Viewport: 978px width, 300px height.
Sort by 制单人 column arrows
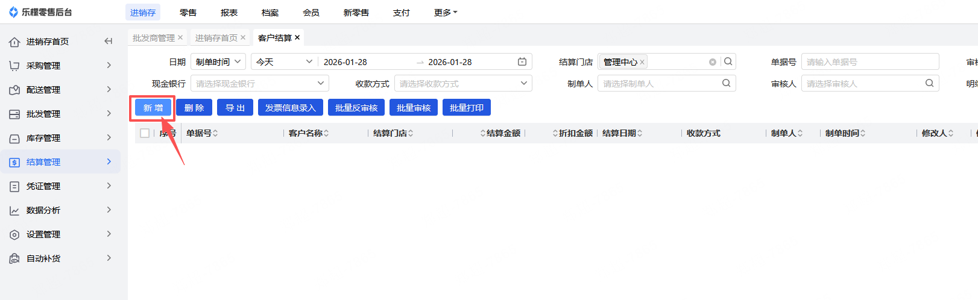(800, 133)
